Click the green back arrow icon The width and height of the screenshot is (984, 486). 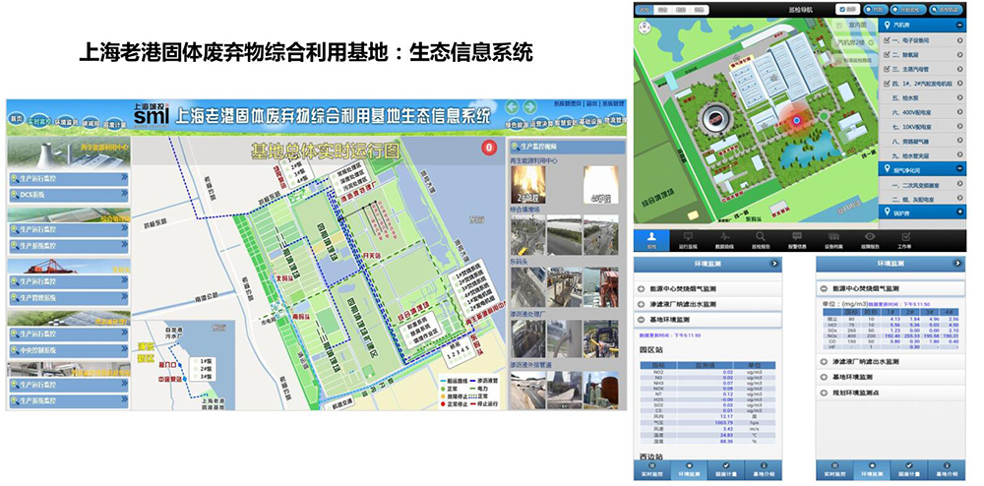click(x=513, y=107)
